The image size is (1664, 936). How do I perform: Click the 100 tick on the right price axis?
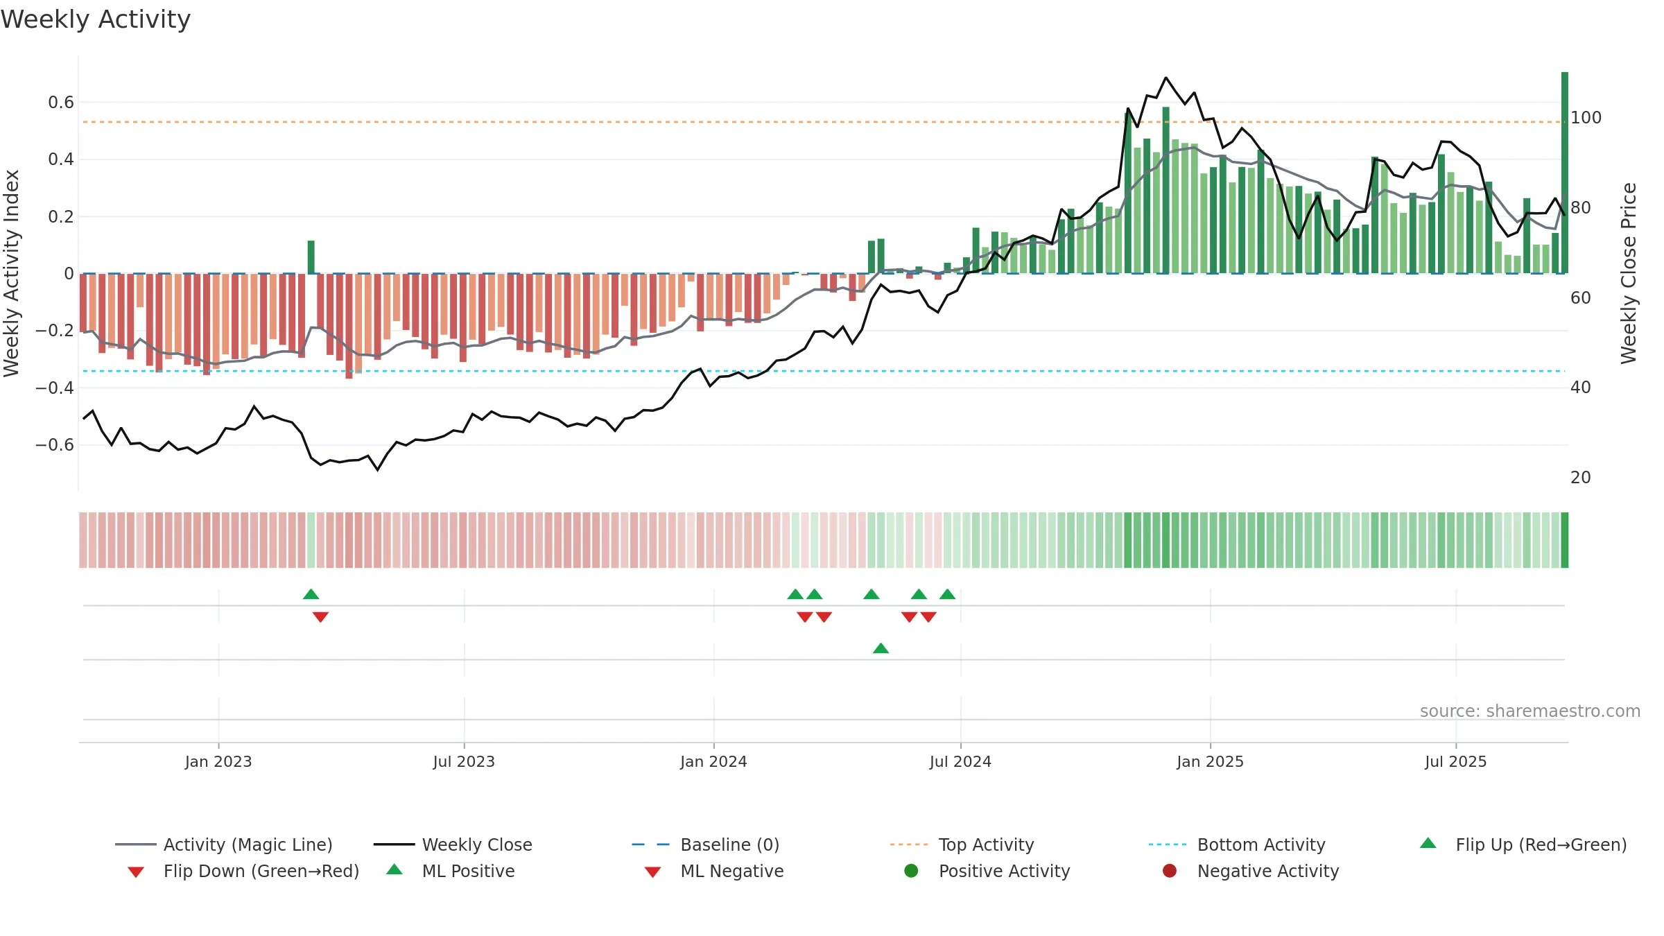click(1586, 118)
